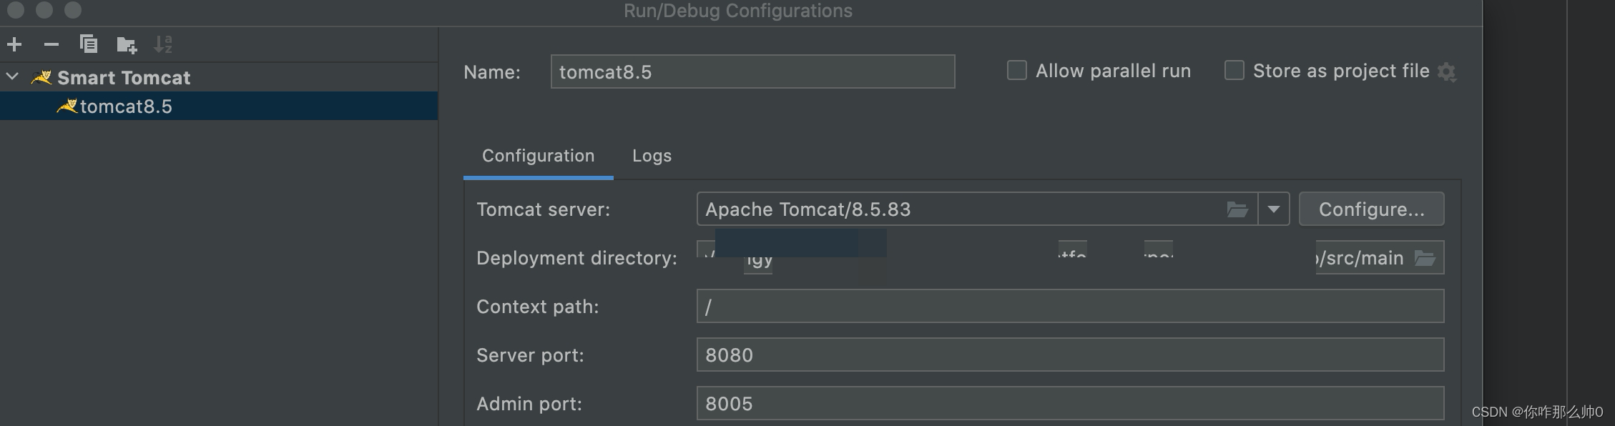Create a new configuration folder
The height and width of the screenshot is (426, 1615).
[x=127, y=45]
